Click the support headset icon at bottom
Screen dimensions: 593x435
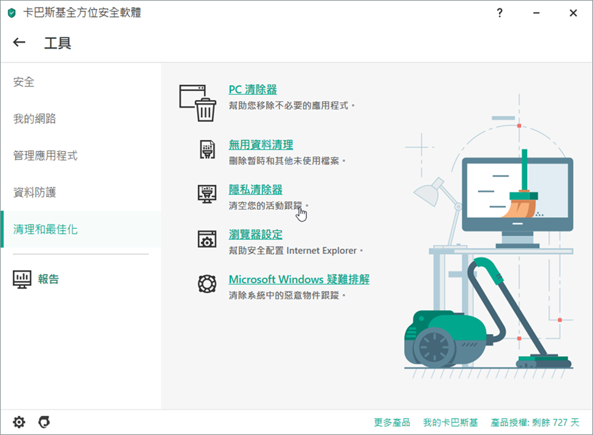click(44, 422)
